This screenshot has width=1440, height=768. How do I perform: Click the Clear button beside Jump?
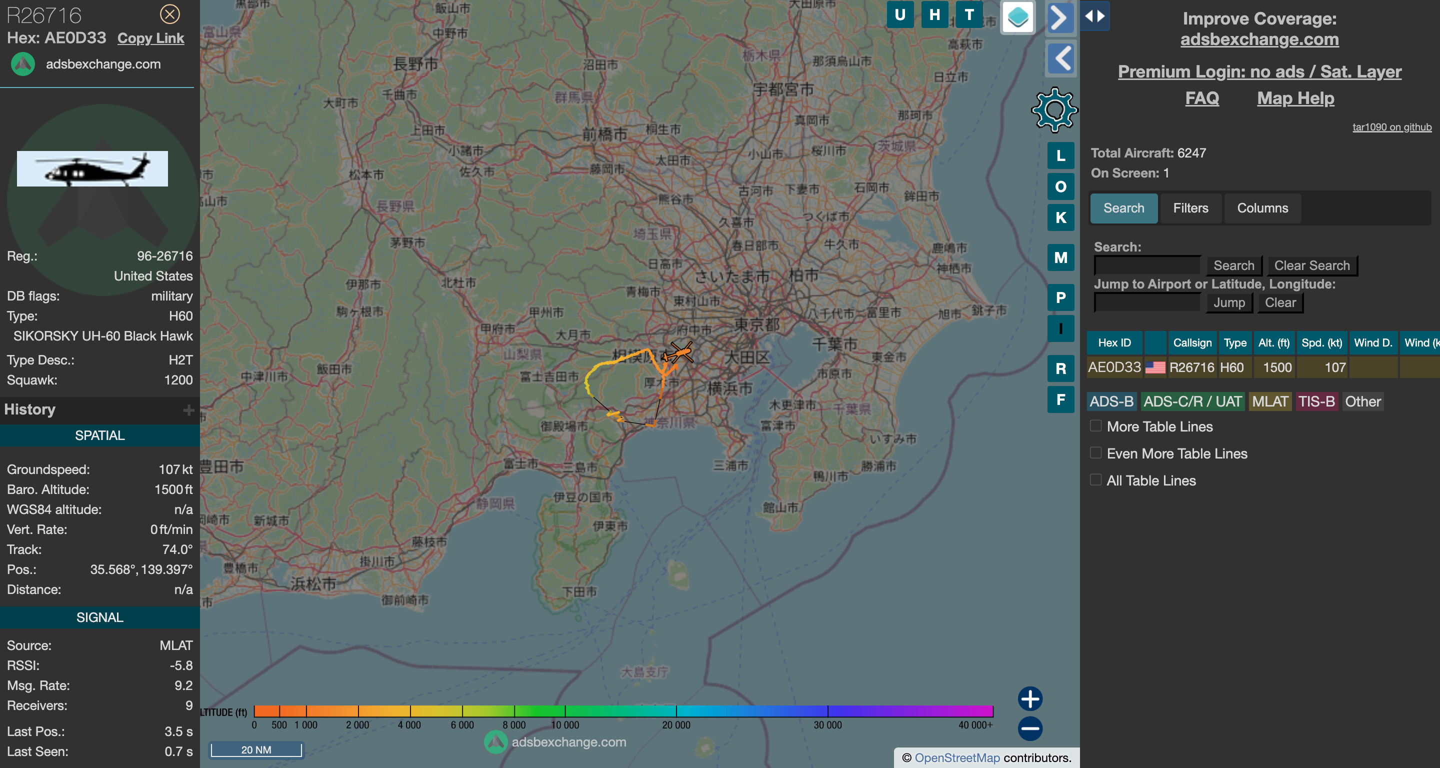(1280, 302)
